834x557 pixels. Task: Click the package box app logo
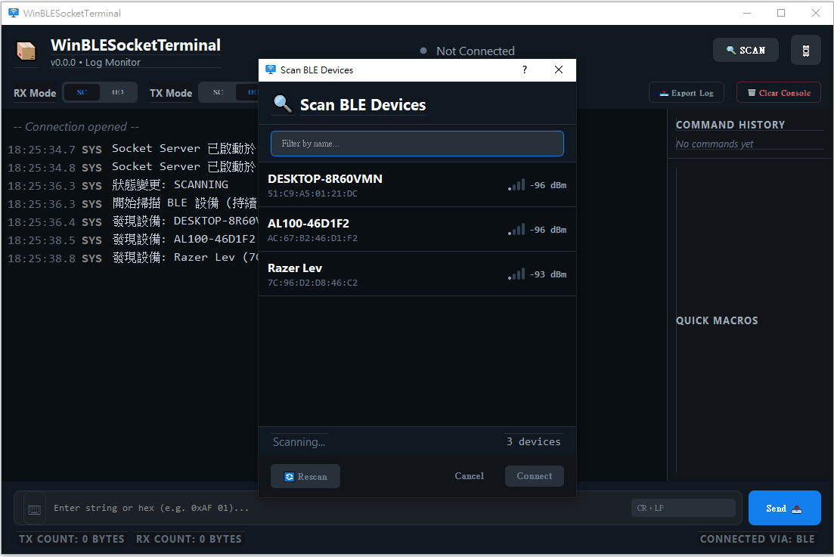pyautogui.click(x=26, y=51)
